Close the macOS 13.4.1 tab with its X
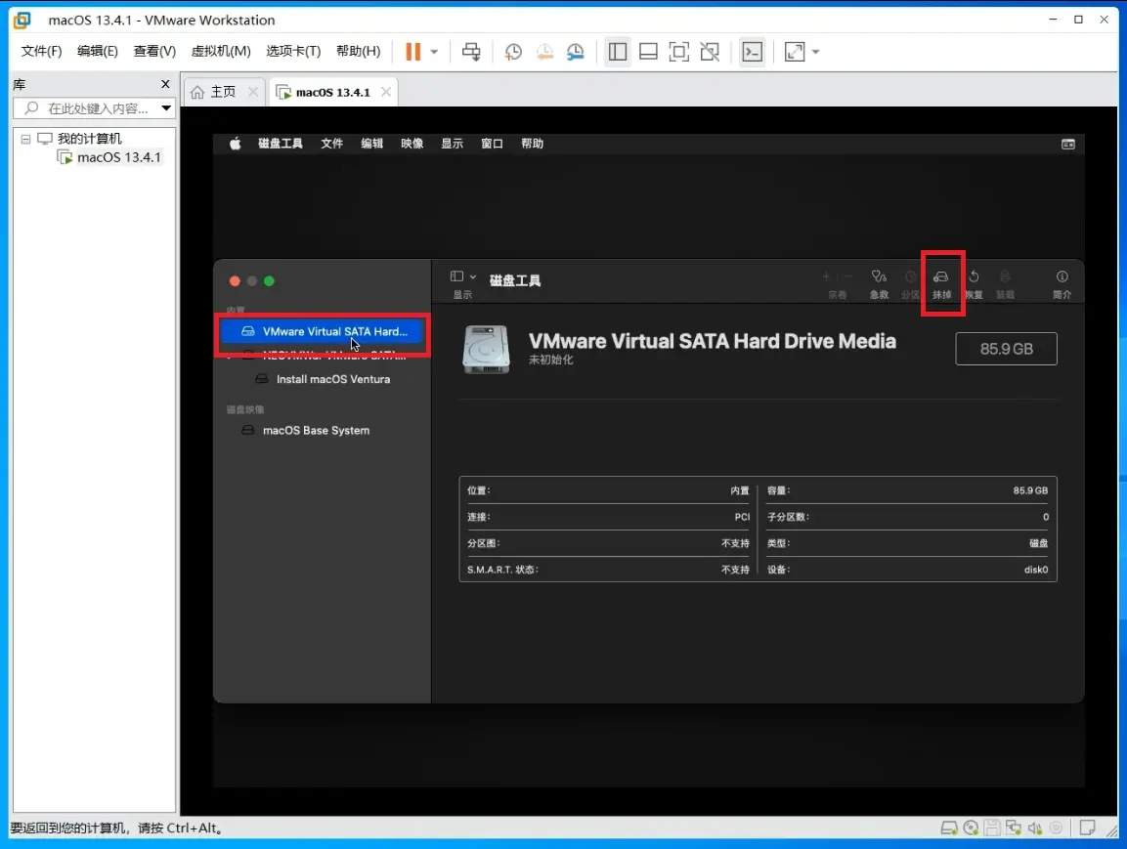The height and width of the screenshot is (849, 1127). click(x=386, y=92)
